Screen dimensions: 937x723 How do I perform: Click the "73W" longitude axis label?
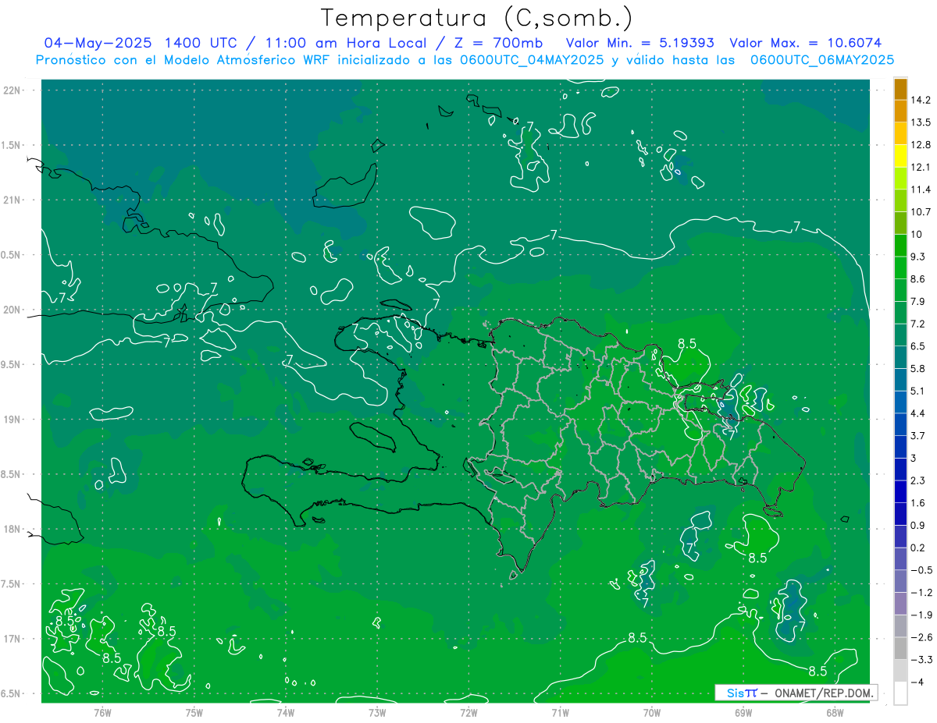pos(377,712)
